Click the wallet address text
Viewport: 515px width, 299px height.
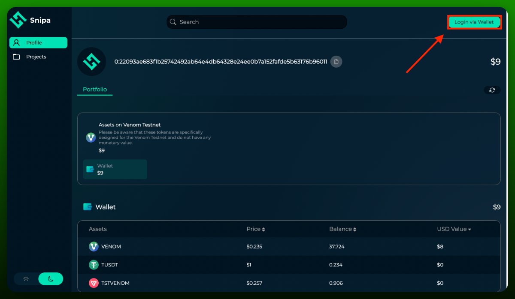(x=221, y=62)
